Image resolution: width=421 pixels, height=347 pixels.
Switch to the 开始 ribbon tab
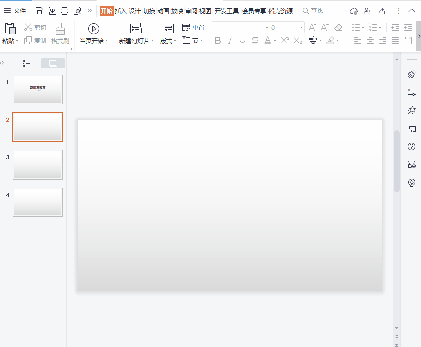106,11
